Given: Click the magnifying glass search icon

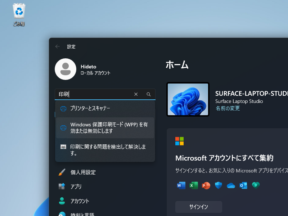Looking at the screenshot, I should 148,94.
